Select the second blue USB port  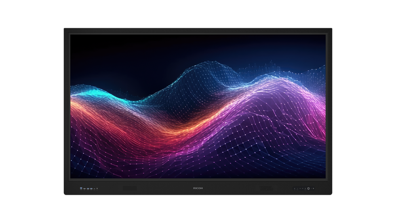[x=91, y=189]
